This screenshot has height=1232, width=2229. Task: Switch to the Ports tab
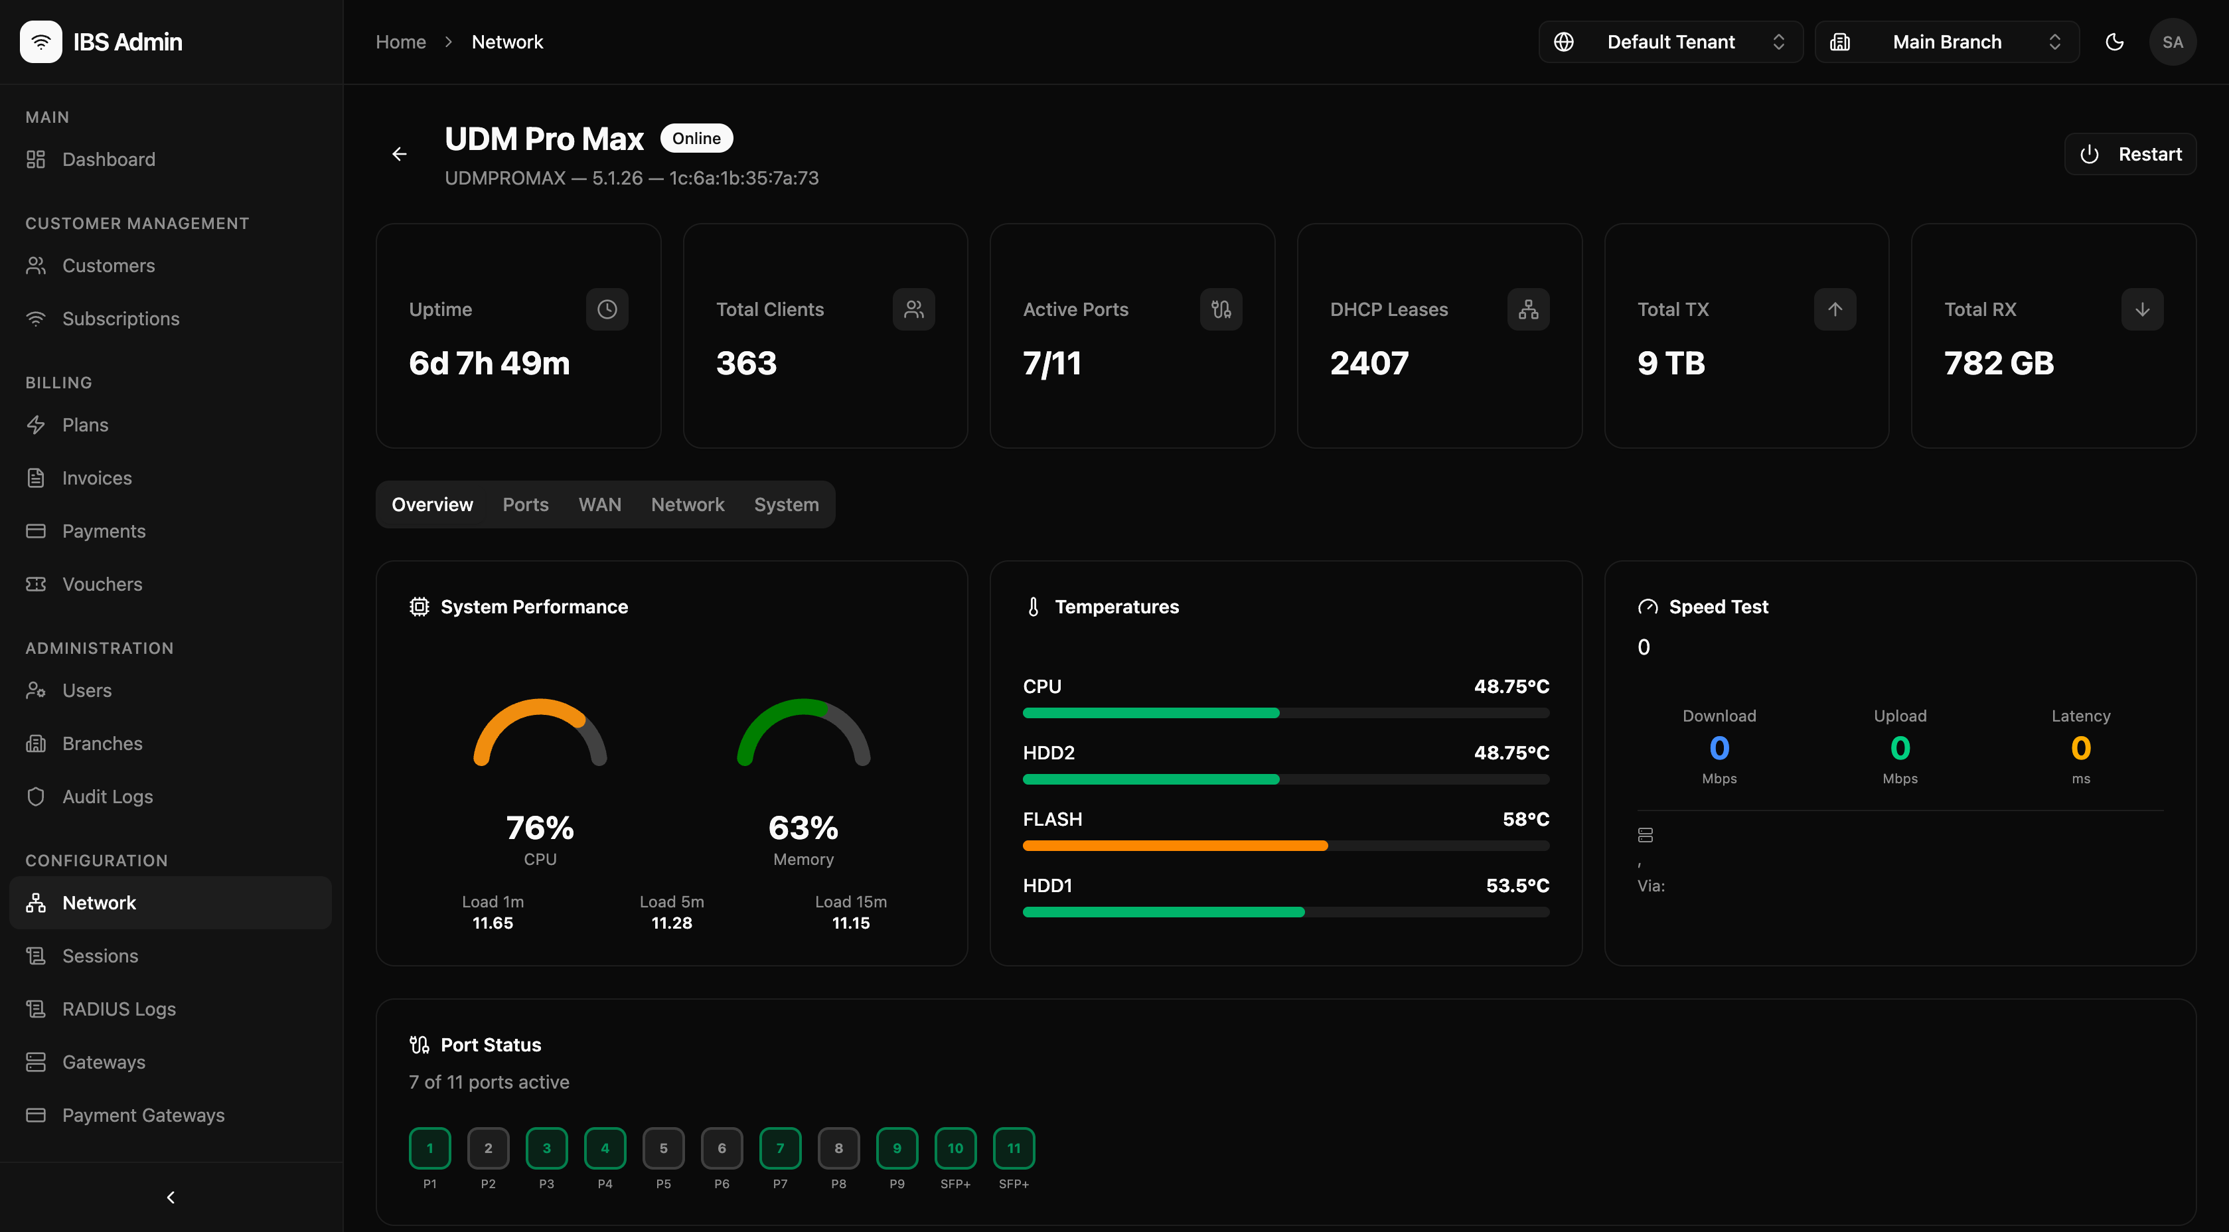point(525,504)
